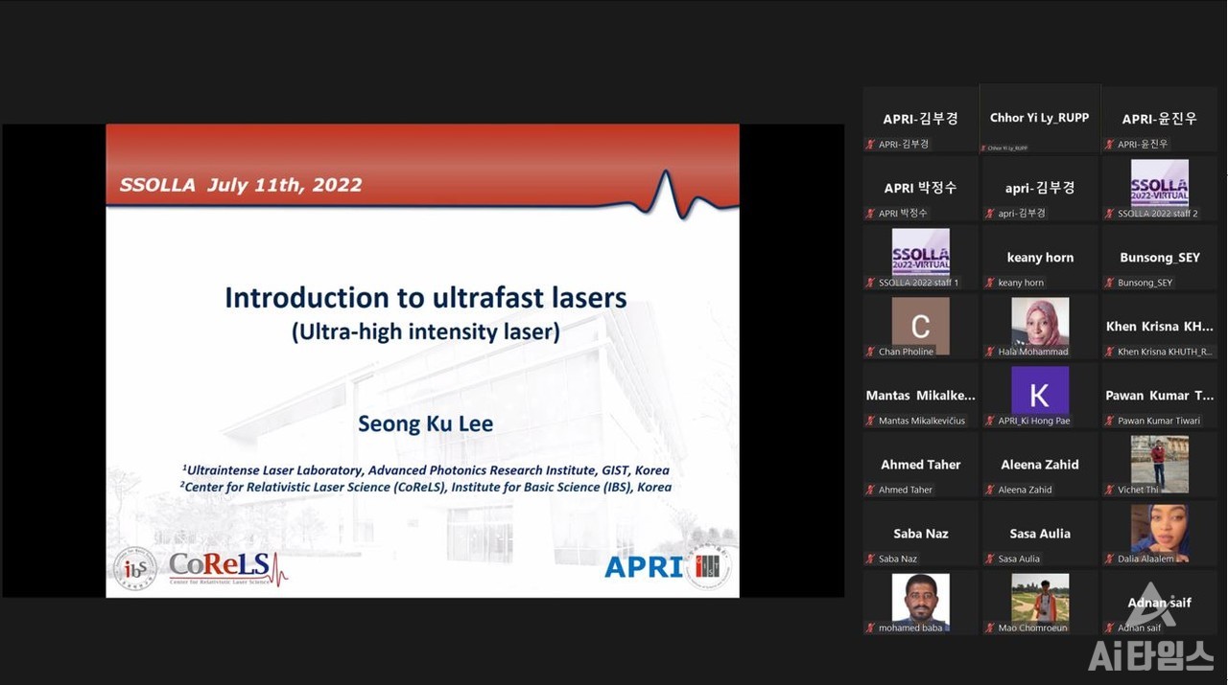Open the SSOLLA 2022 staff 1 tile
1228x685 pixels.
click(x=920, y=253)
